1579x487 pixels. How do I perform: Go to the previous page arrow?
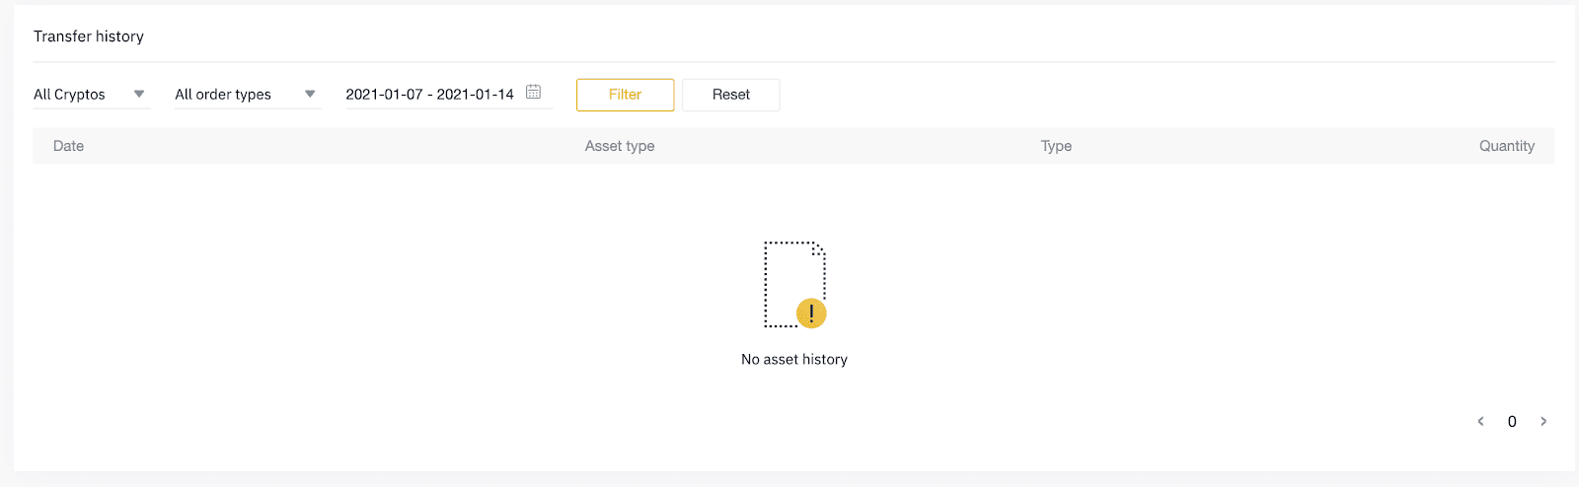click(1480, 421)
